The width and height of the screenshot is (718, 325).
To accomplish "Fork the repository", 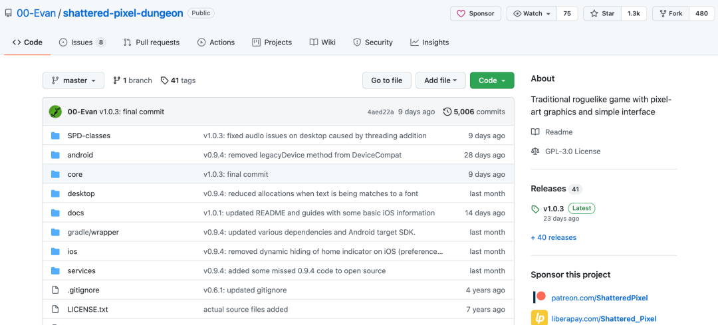I will pyautogui.click(x=671, y=13).
